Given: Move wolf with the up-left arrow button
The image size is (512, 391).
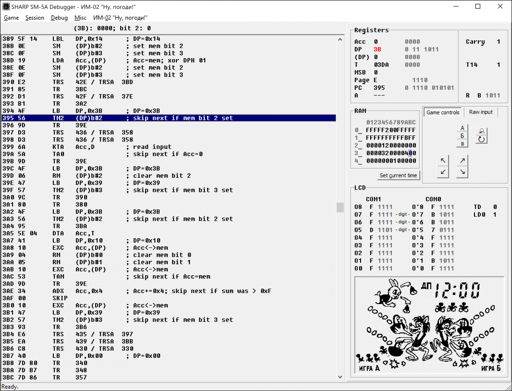Looking at the screenshot, I should click(x=443, y=160).
